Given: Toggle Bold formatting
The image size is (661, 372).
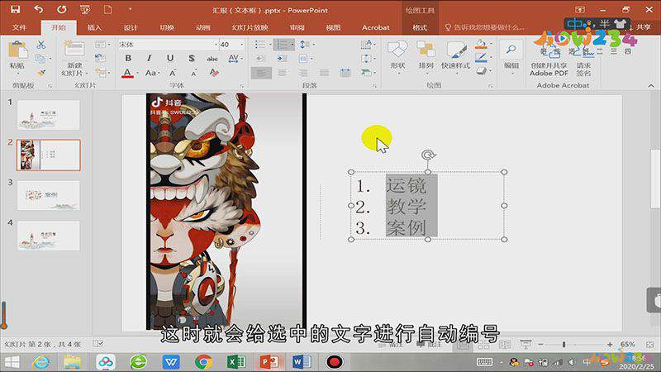Looking at the screenshot, I should coord(128,58).
